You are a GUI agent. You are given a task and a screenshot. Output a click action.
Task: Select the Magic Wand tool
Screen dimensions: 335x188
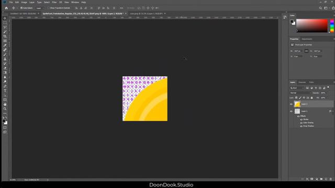[5, 32]
